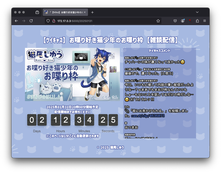221x173 pixels.
Task: Click the Seconds label under countdown
Action: pyautogui.click(x=108, y=131)
